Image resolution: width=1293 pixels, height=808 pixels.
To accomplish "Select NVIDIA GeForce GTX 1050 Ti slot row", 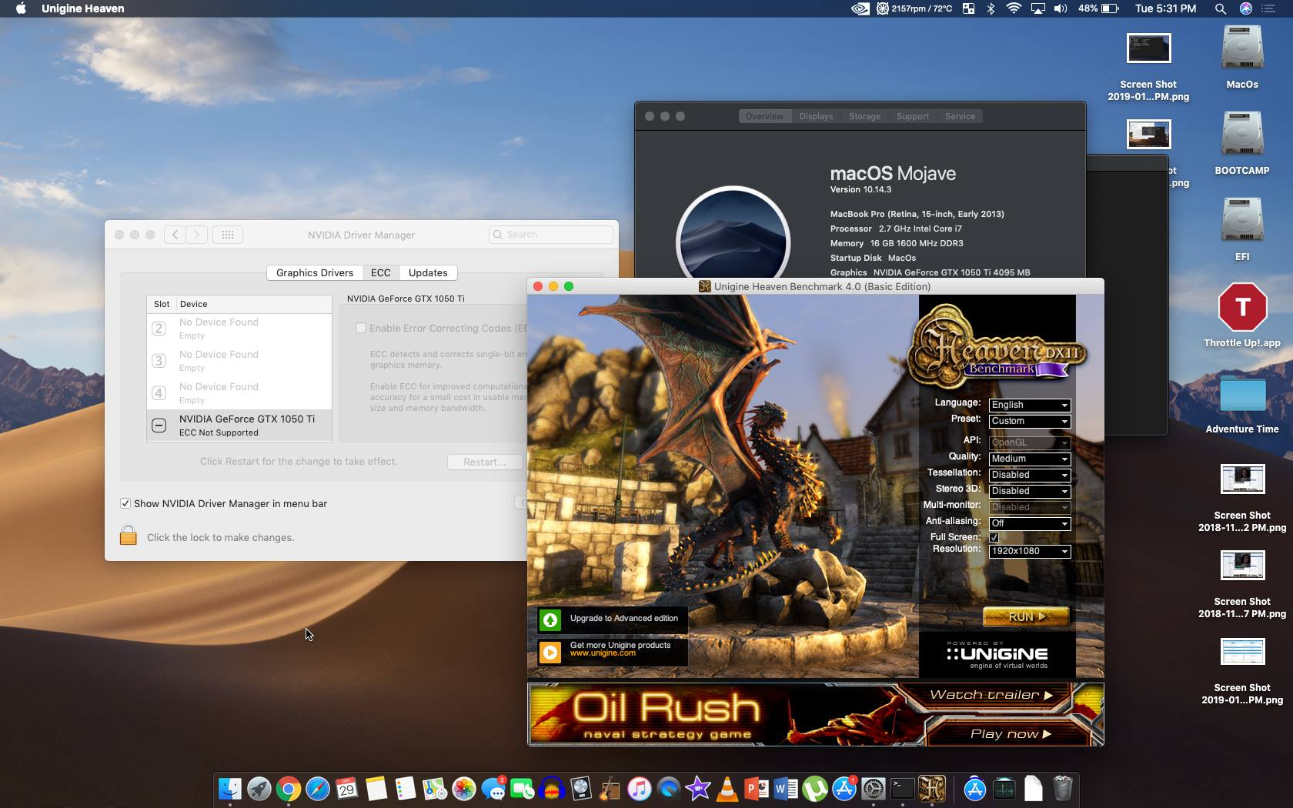I will coord(239,425).
